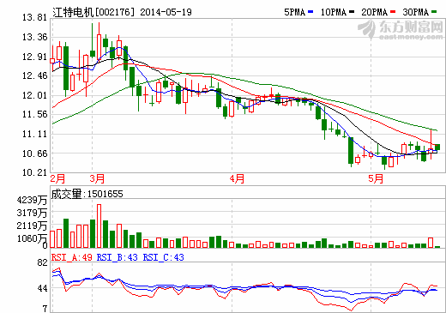
Task: Click the 30PMA legend label
Action: [416, 12]
